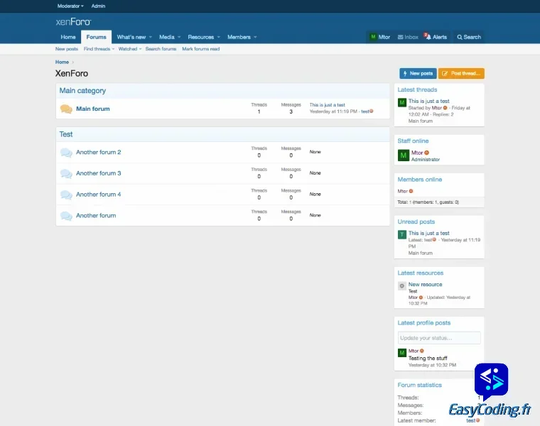Viewport: 540px width, 426px height.
Task: Focus the Update your status field
Action: pyautogui.click(x=439, y=338)
